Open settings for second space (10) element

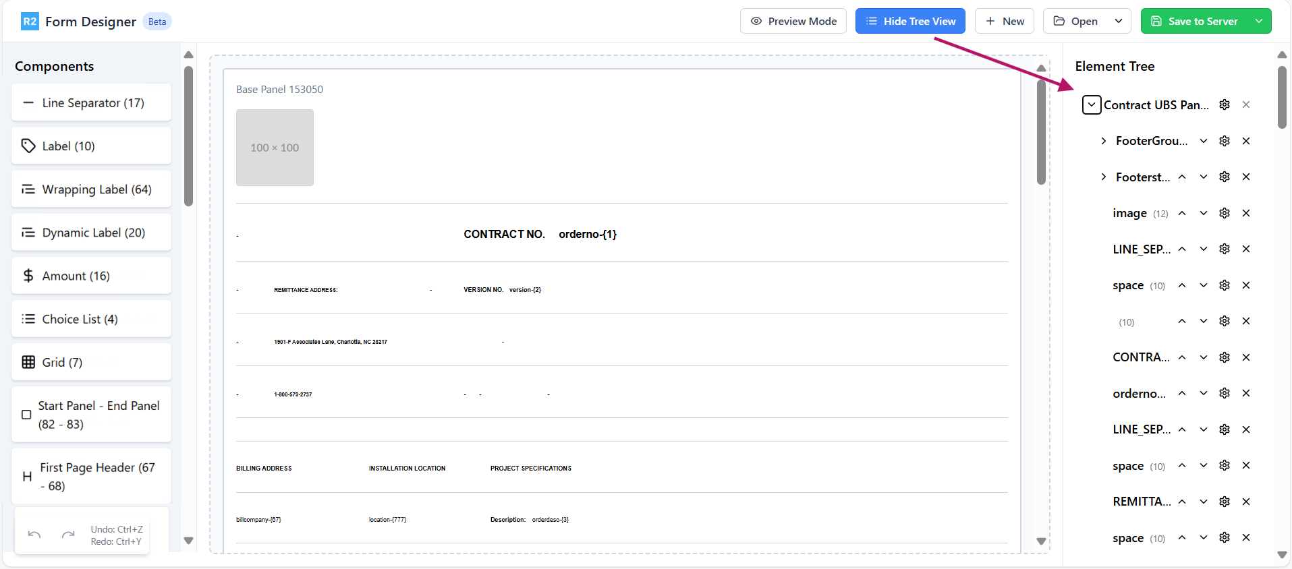(x=1225, y=465)
